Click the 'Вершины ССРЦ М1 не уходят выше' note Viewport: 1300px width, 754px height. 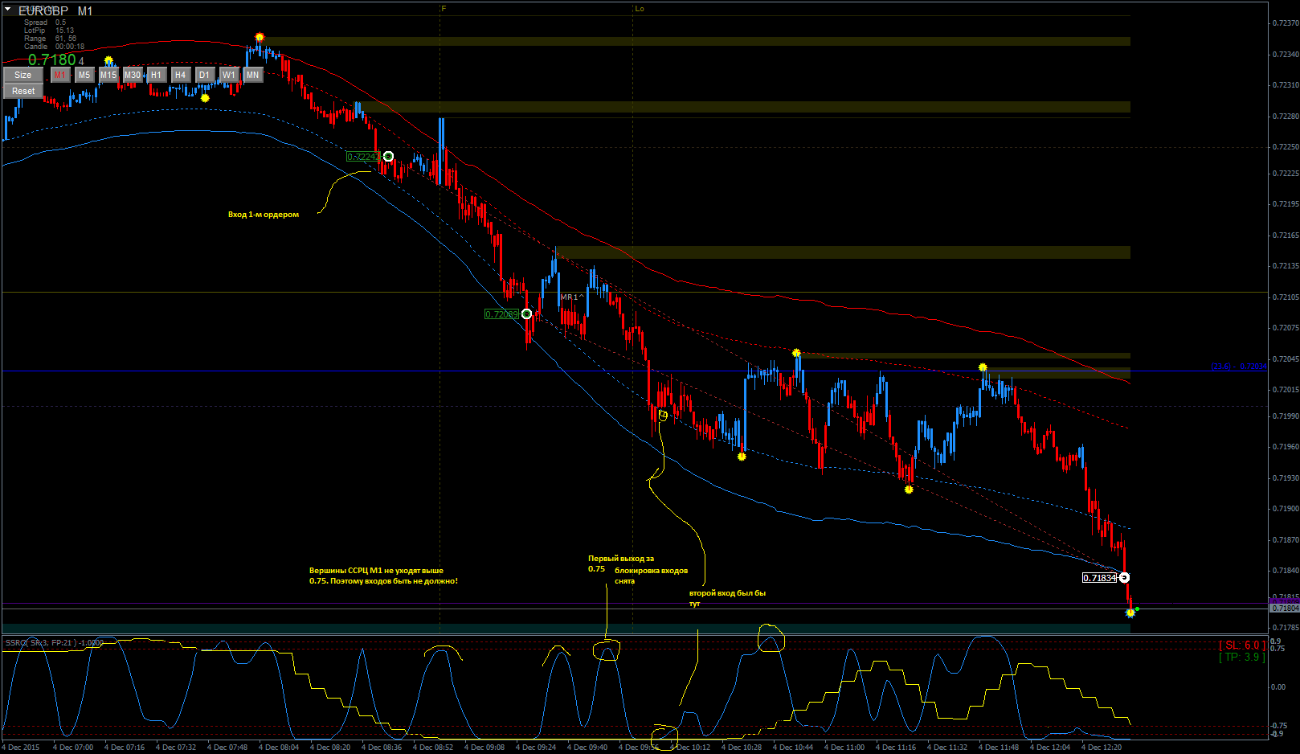pyautogui.click(x=376, y=571)
